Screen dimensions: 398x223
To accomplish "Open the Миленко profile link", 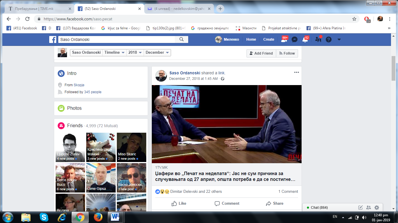I will point(227,39).
